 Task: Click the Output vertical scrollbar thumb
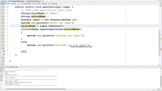coord(161,81)
